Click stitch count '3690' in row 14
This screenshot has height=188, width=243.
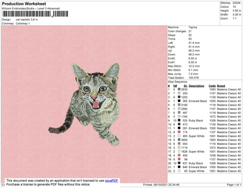pos(184,140)
